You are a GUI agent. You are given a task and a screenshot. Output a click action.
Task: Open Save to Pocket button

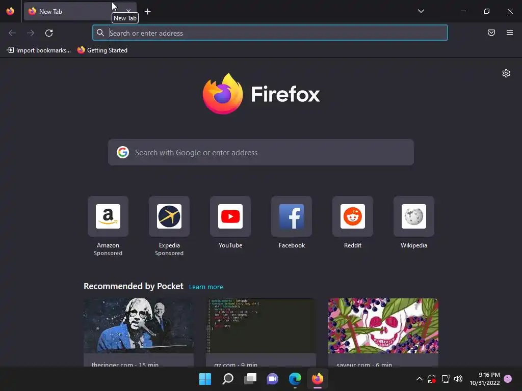click(491, 33)
